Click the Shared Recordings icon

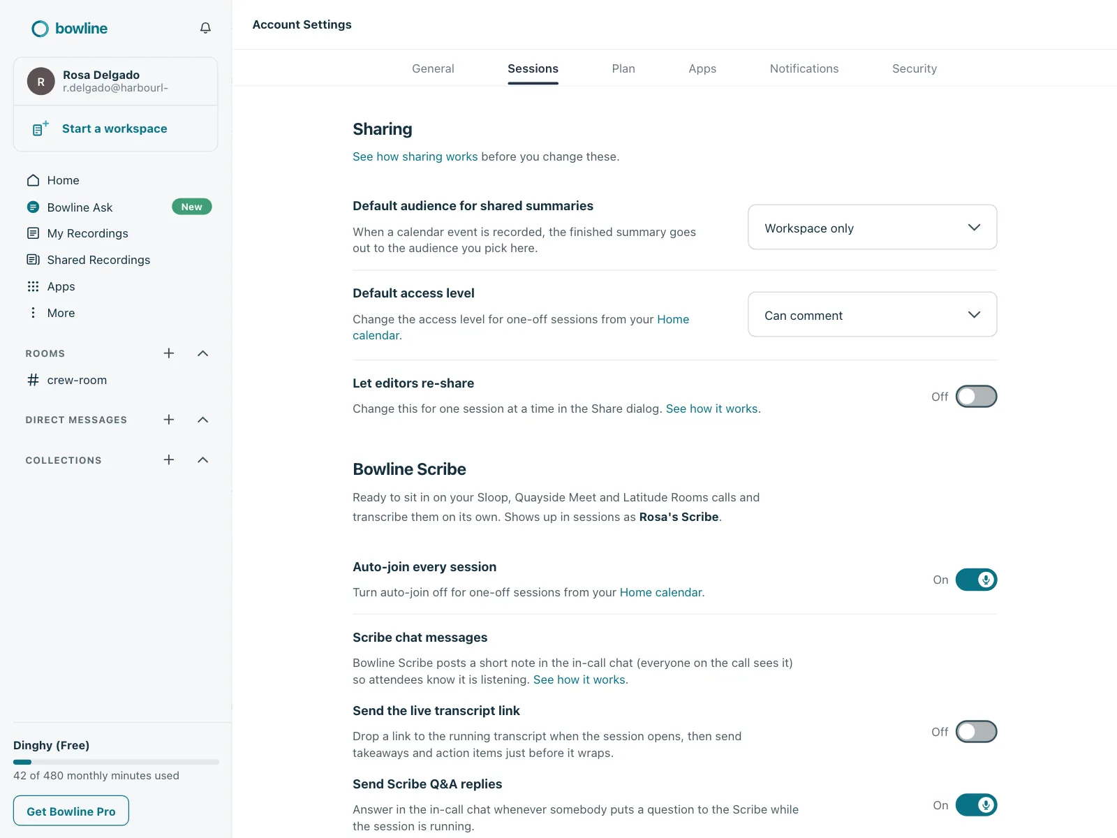click(x=33, y=260)
